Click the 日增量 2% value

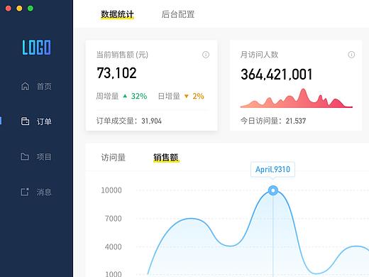(198, 96)
